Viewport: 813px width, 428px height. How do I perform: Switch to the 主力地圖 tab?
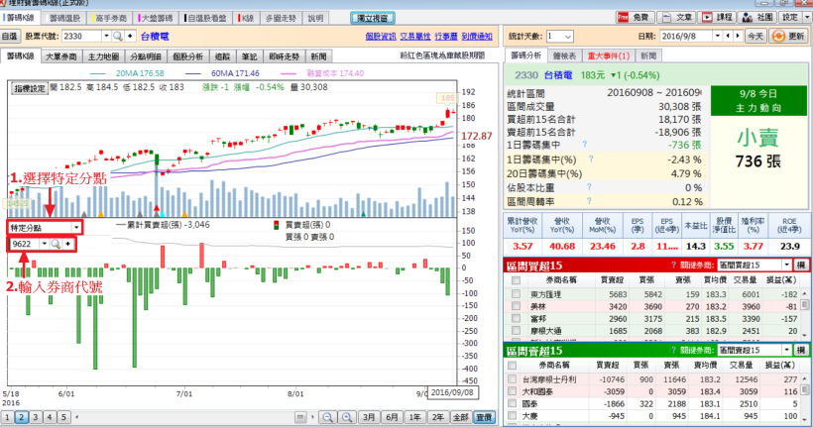[x=103, y=56]
